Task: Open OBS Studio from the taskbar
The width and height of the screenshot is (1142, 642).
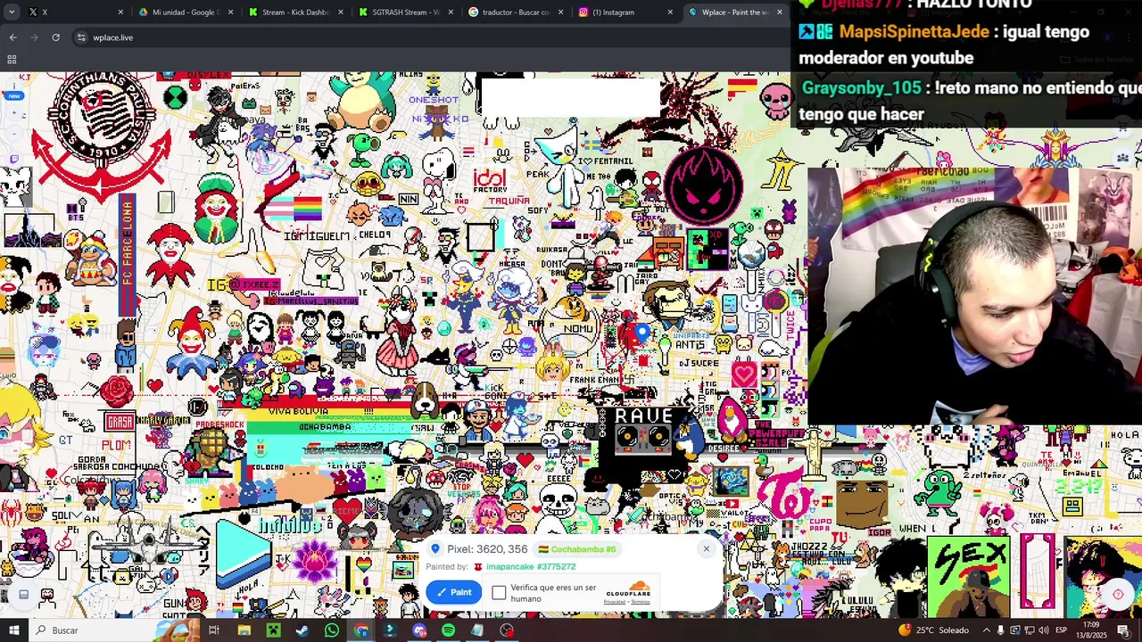Action: (x=507, y=630)
